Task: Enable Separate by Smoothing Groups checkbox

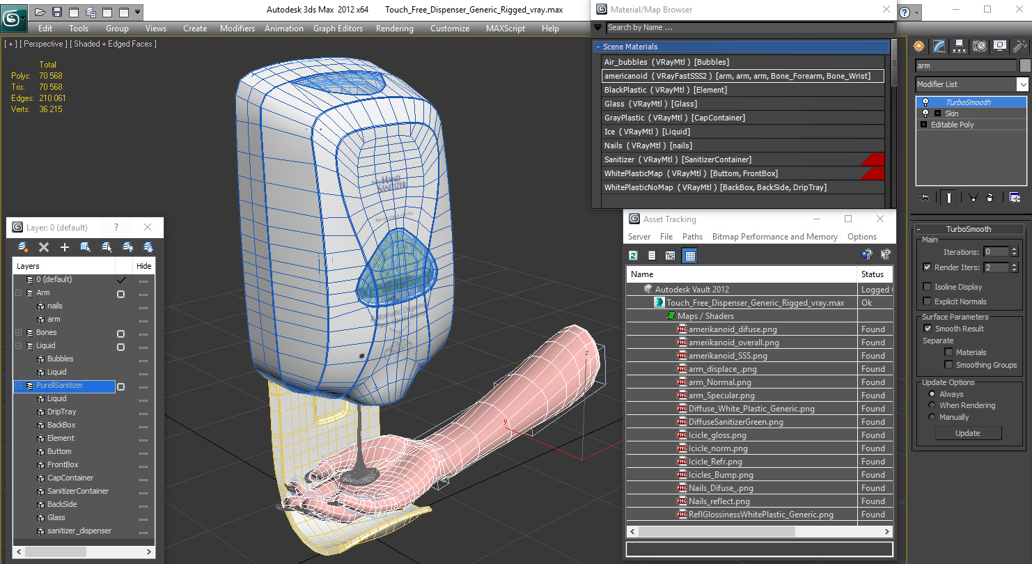Action: [x=948, y=365]
